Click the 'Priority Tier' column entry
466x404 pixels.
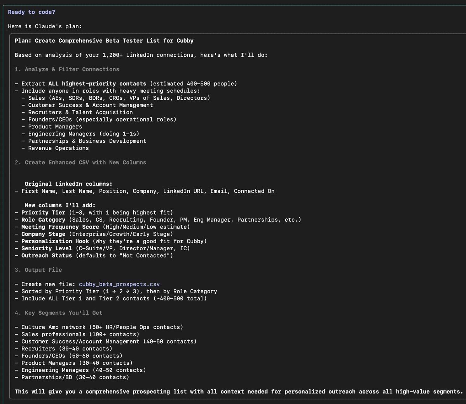click(94, 213)
